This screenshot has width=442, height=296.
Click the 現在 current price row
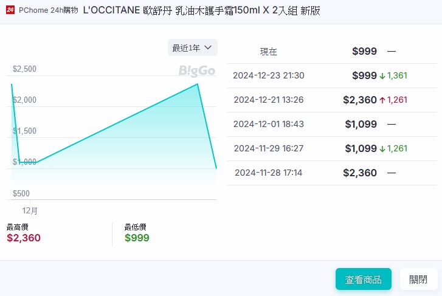(268, 52)
